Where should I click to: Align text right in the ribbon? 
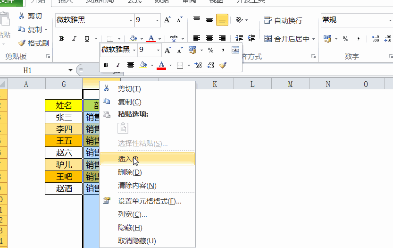(222, 38)
